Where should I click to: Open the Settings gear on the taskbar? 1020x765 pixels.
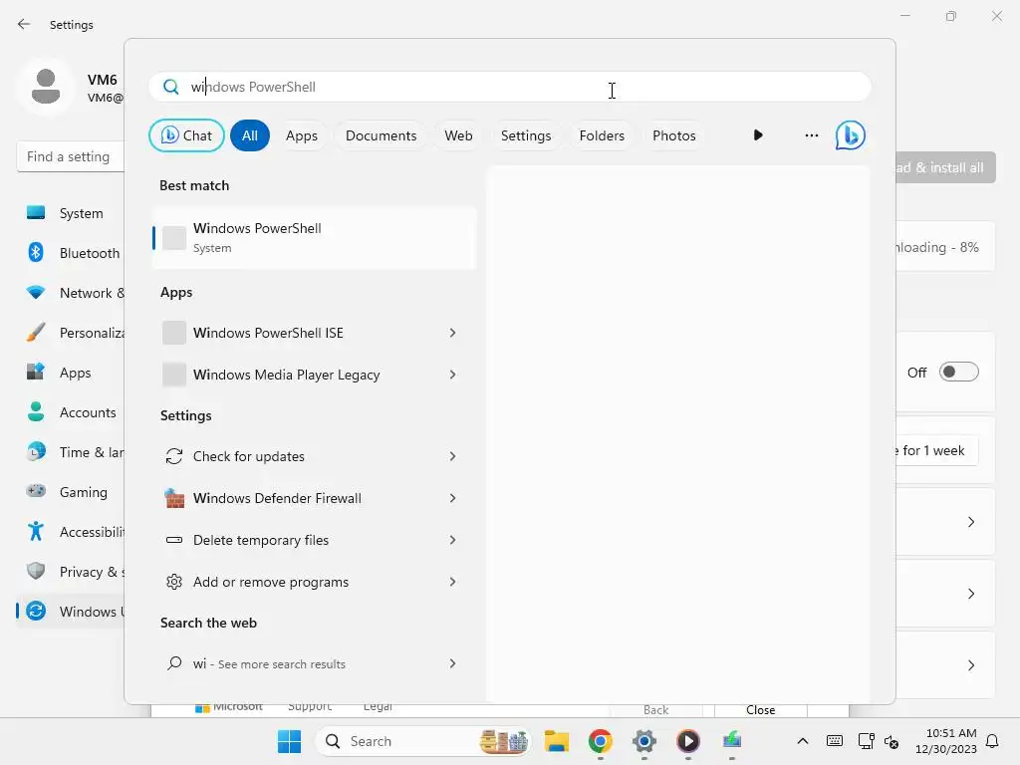coord(644,741)
